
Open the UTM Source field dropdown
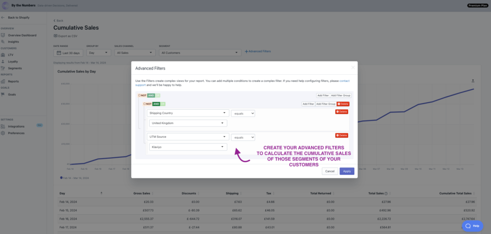click(x=188, y=137)
